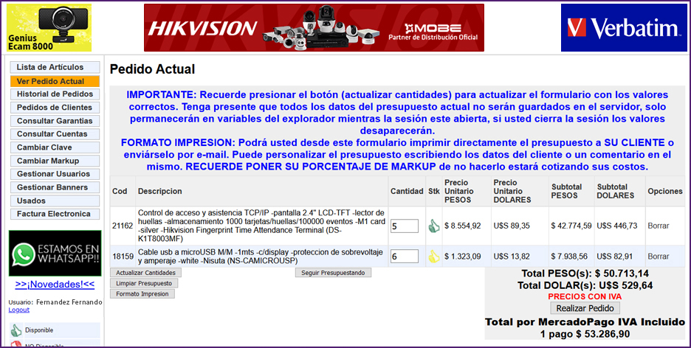This screenshot has width=691, height=348.
Task: Open Historial de Pedidos
Action: click(x=55, y=94)
